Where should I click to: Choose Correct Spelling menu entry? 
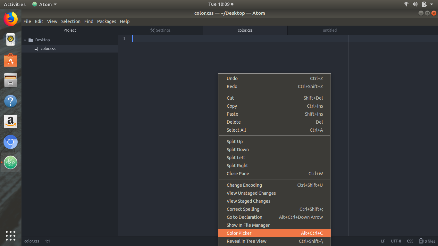(274, 209)
